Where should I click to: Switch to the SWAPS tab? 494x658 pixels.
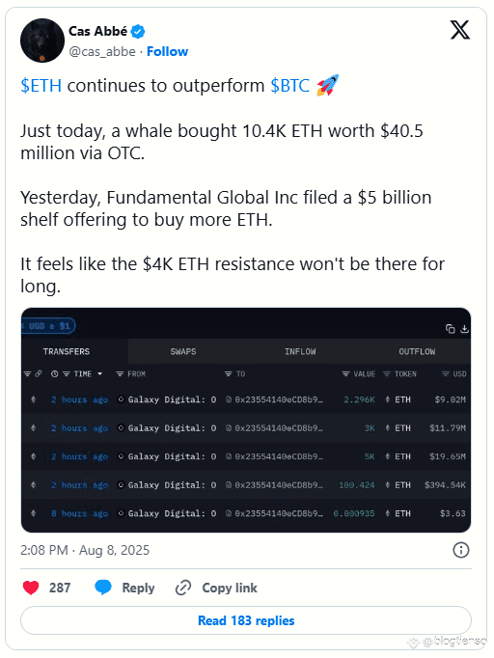(x=183, y=351)
